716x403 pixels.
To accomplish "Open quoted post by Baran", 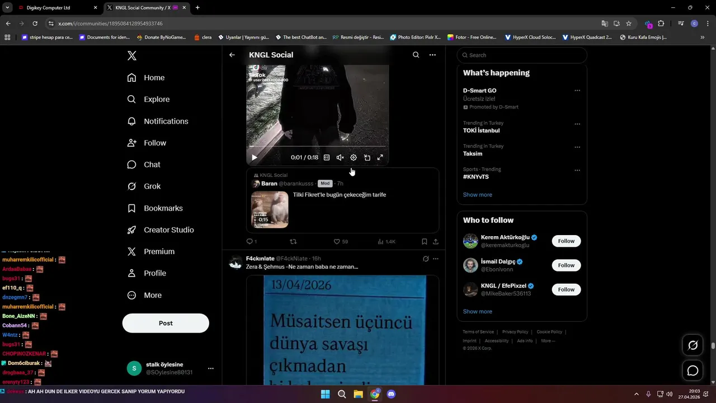I will click(342, 200).
